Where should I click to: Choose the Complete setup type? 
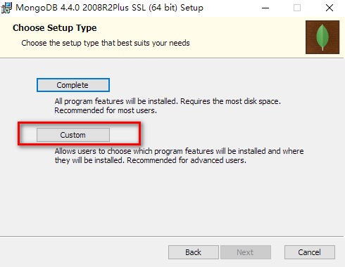click(x=73, y=85)
